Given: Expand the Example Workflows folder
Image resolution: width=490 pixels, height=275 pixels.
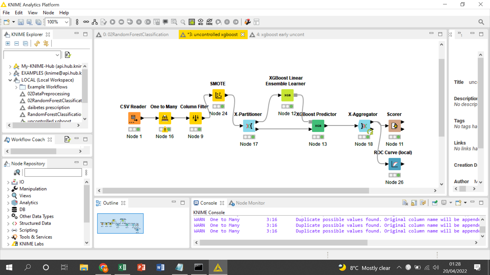Looking at the screenshot, I should click(x=16, y=87).
